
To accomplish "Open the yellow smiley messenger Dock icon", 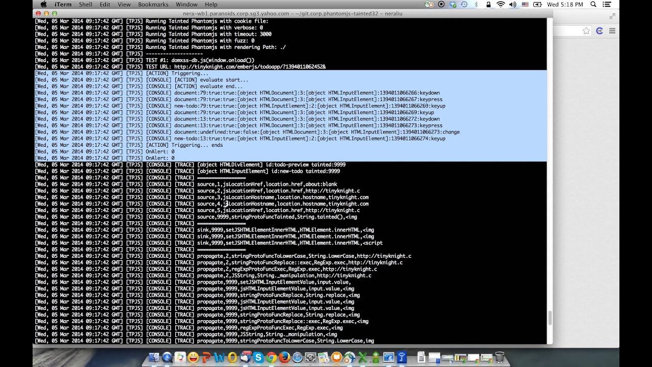I will pyautogui.click(x=193, y=357).
